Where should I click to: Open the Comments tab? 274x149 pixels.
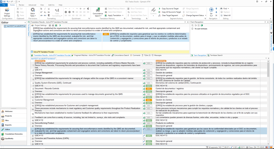coord(135,55)
